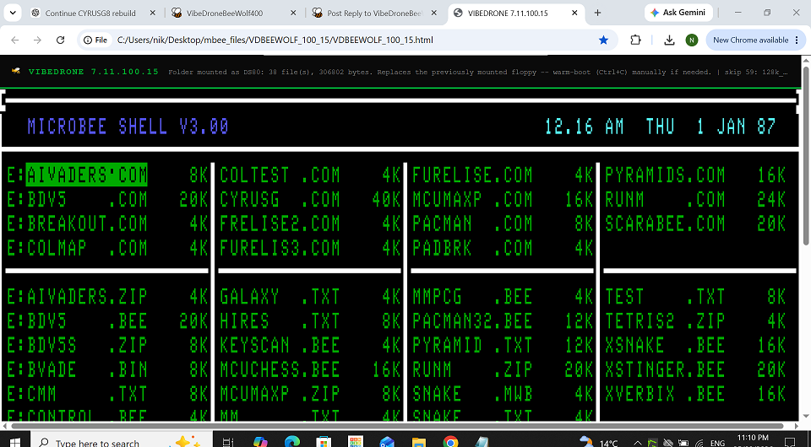Click the back navigation arrow

click(x=15, y=40)
